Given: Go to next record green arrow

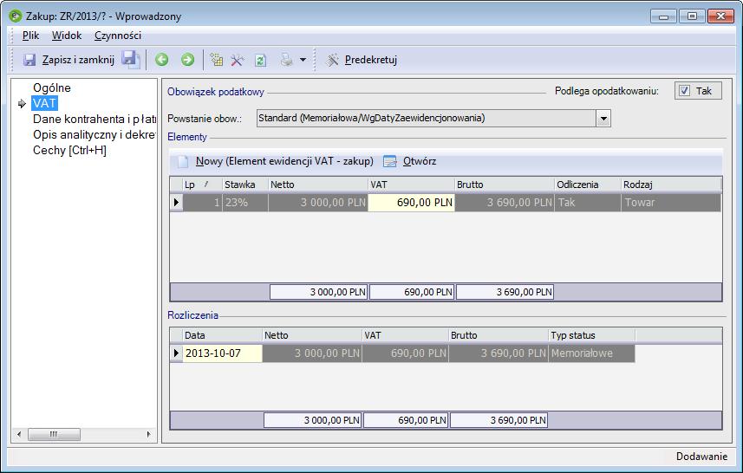Looking at the screenshot, I should (x=187, y=60).
